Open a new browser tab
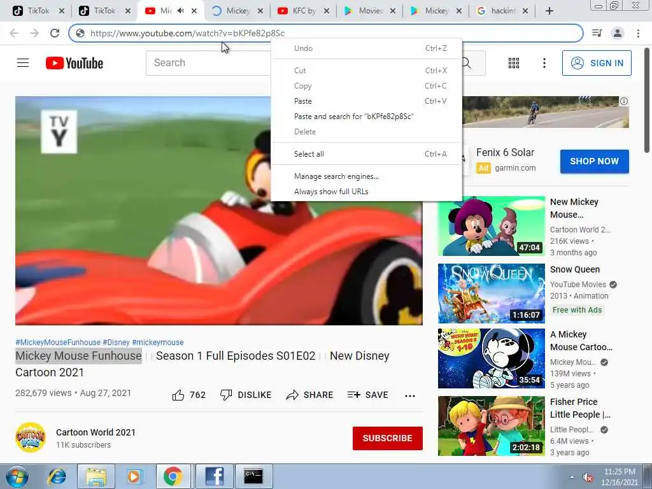Viewport: 652px width, 489px height. click(x=549, y=11)
